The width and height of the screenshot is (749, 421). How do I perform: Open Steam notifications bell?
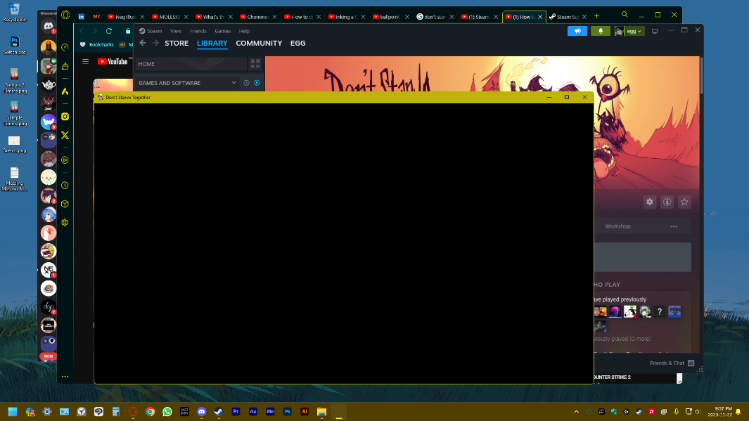pyautogui.click(x=601, y=31)
